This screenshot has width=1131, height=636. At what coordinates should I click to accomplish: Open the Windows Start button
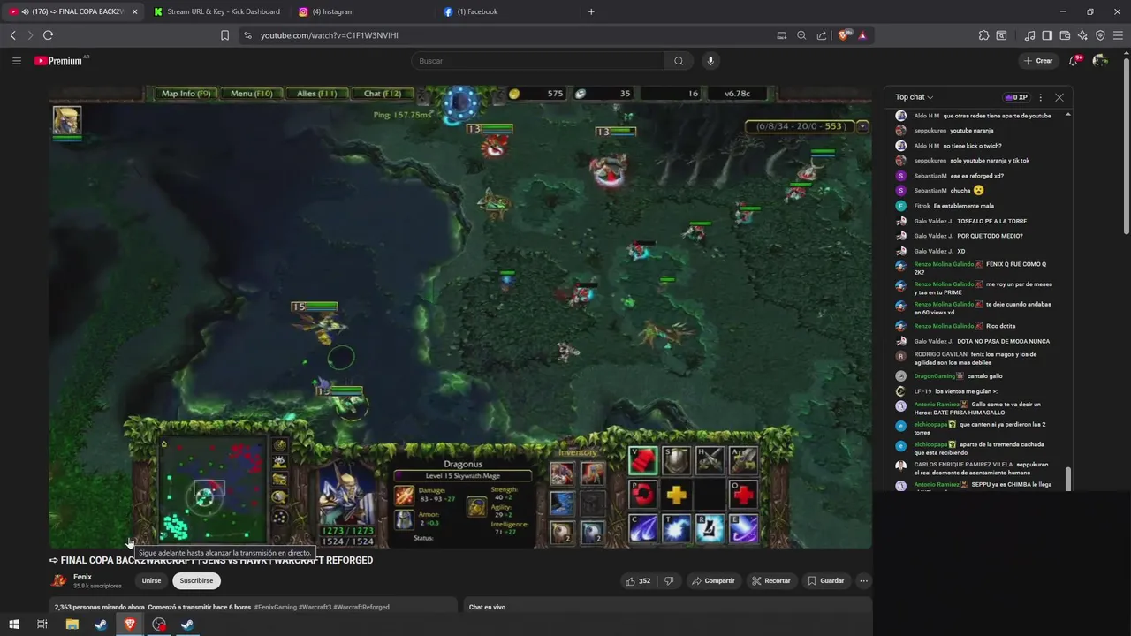[x=13, y=625]
